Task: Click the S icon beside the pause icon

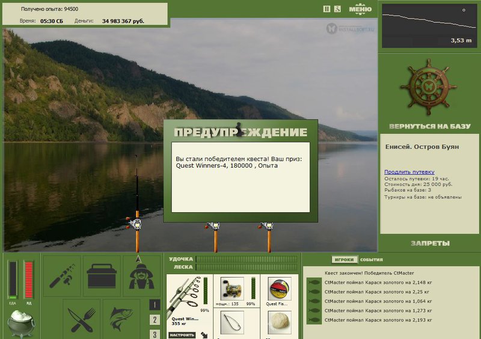Action: 337,9
